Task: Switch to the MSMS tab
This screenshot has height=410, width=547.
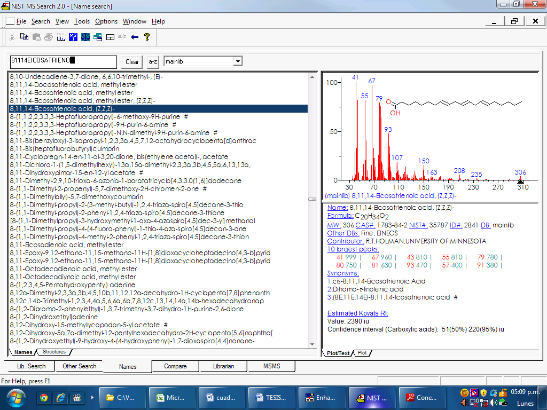Action: (x=271, y=366)
